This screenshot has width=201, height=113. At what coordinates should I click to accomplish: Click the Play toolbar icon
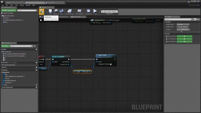tap(95, 12)
